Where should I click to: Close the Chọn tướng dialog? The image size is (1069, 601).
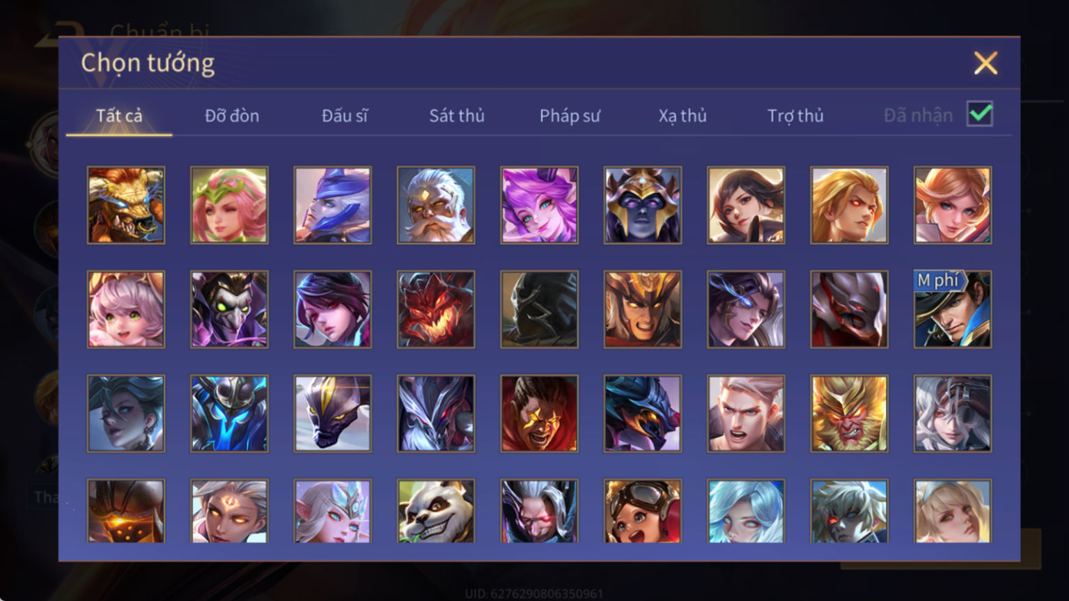point(985,63)
